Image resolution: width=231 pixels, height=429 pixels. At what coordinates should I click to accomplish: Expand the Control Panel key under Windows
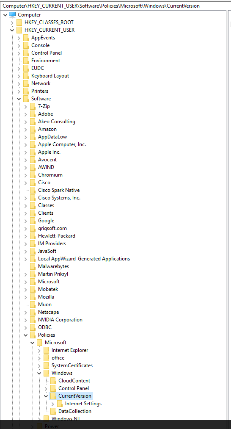(x=46, y=388)
